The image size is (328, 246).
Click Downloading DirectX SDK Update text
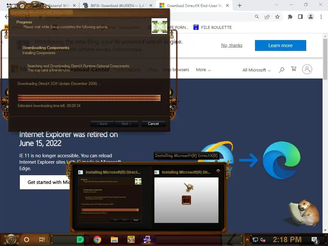pos(59,84)
